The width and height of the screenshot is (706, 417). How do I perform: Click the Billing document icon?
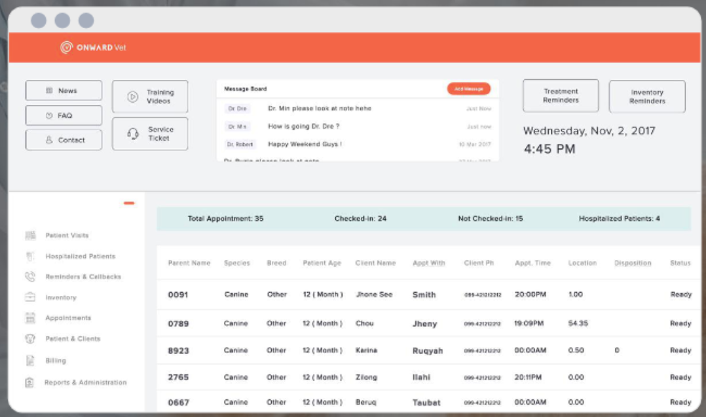(x=30, y=360)
